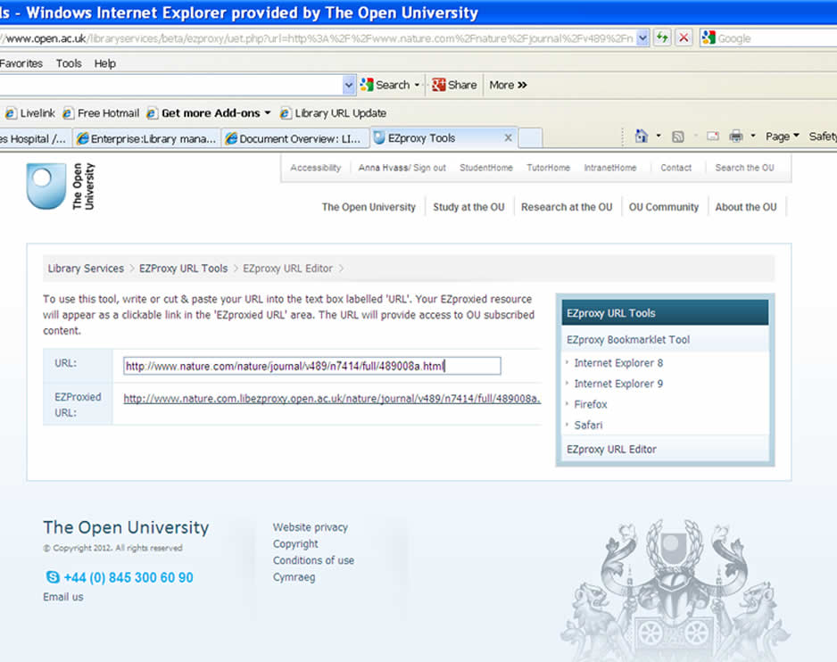Open the Conditions of use footer link

[313, 560]
